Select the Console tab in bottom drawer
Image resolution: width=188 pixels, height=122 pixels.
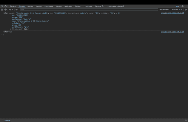(7, 120)
